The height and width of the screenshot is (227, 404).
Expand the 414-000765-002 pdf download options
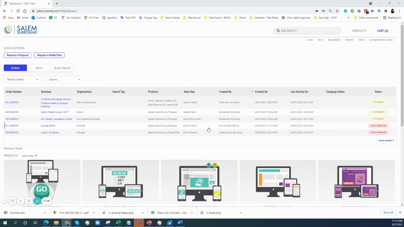(x=94, y=213)
